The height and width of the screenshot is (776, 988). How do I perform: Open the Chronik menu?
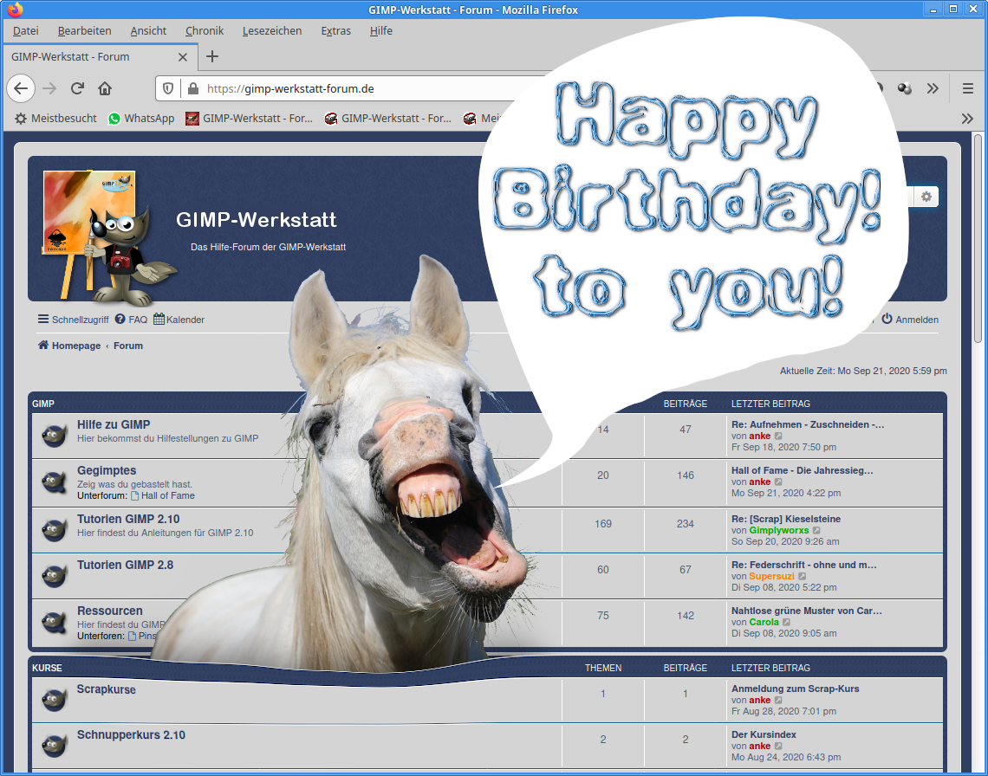point(205,31)
